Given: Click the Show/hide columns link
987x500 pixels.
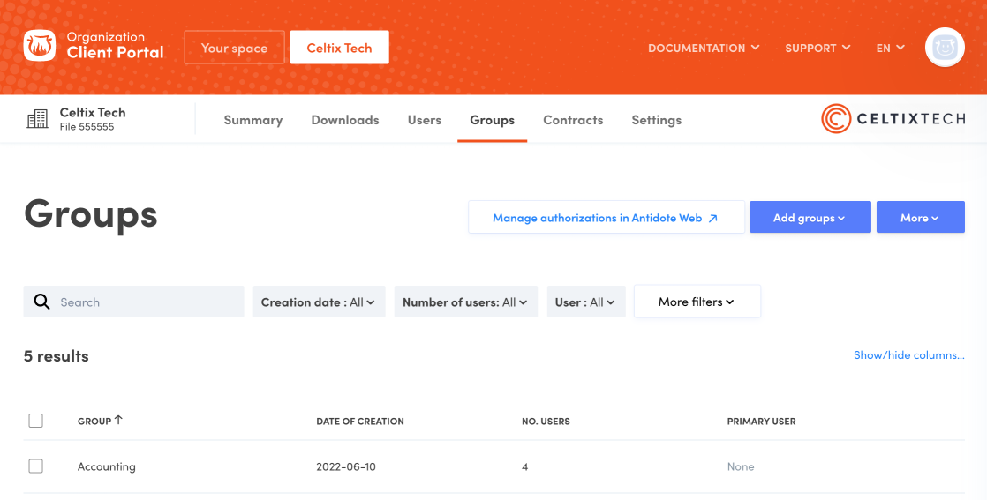Looking at the screenshot, I should pos(908,355).
